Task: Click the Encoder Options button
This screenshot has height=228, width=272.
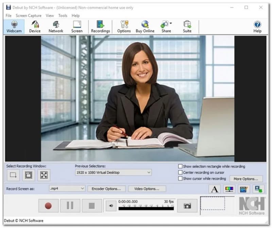Action: click(x=106, y=189)
